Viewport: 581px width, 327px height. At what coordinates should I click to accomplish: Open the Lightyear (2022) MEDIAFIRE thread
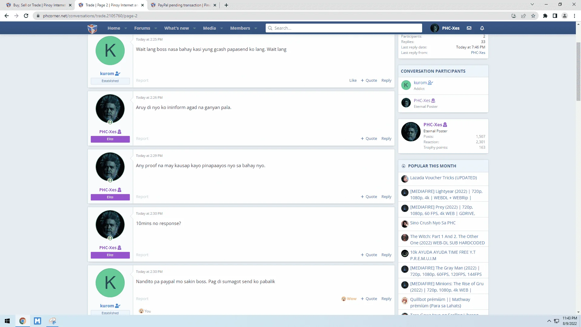coord(446,194)
